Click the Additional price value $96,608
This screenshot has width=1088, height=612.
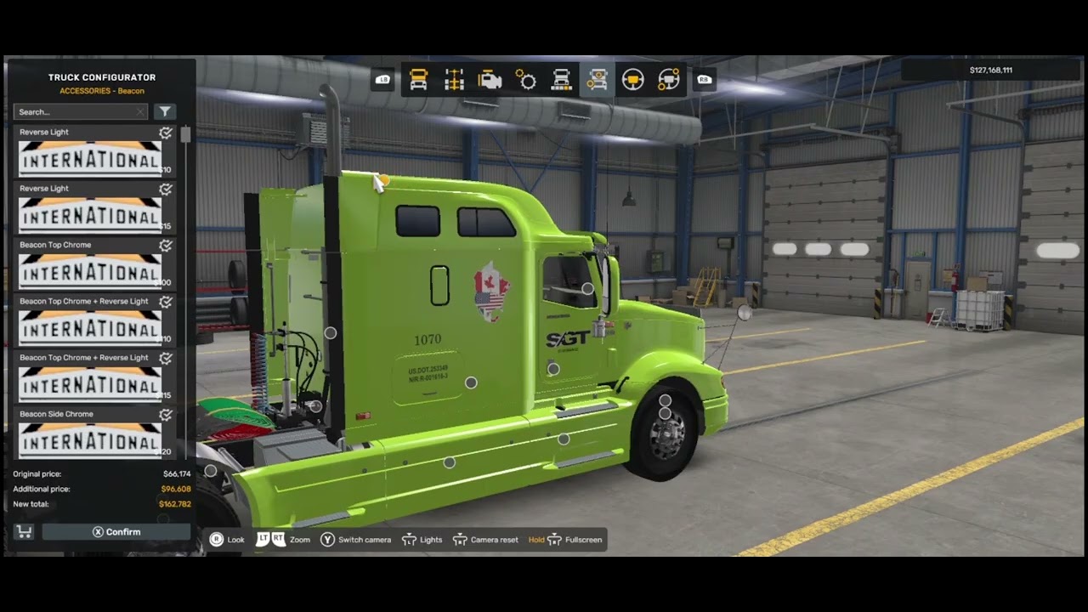point(176,490)
